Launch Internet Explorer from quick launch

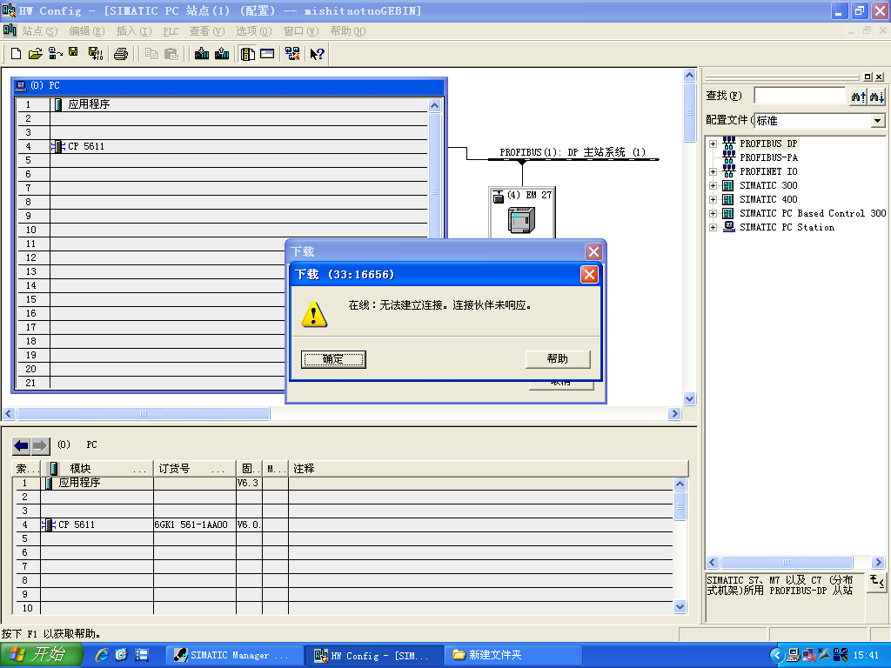click(103, 655)
